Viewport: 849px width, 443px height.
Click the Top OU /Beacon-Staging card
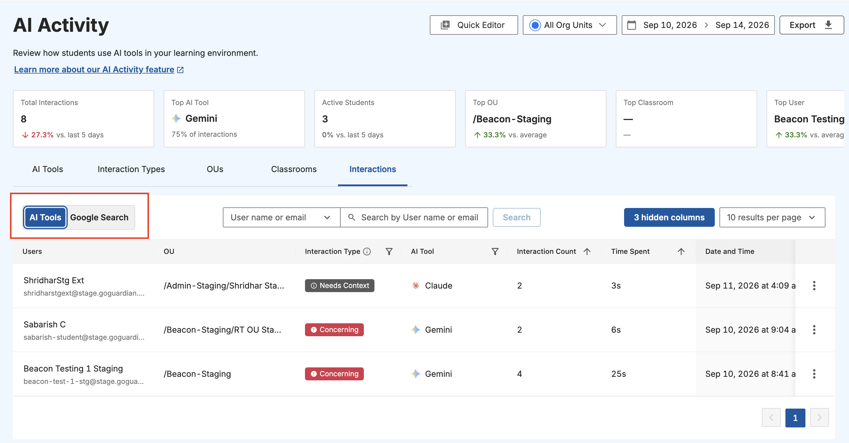coord(535,119)
